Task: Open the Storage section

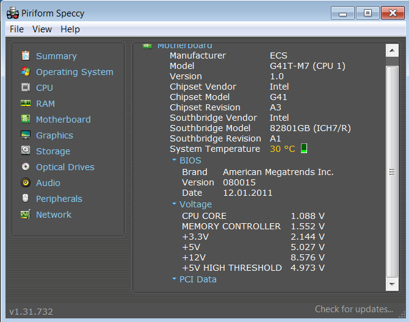Action: coord(53,151)
